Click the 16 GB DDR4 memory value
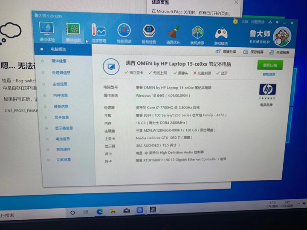The width and height of the screenshot is (307, 230). 162,123
